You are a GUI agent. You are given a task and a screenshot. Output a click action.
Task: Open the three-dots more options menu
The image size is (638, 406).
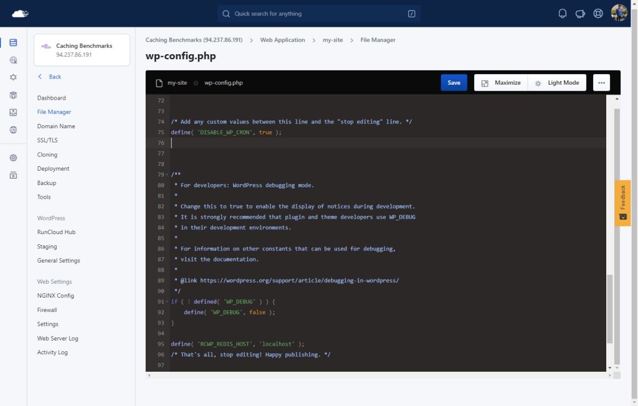coord(601,83)
